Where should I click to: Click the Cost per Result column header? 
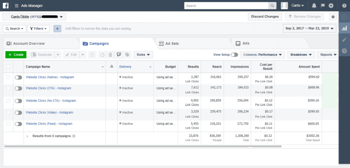coord(263,67)
